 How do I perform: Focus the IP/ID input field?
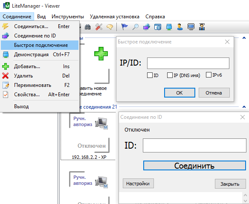click(x=188, y=63)
